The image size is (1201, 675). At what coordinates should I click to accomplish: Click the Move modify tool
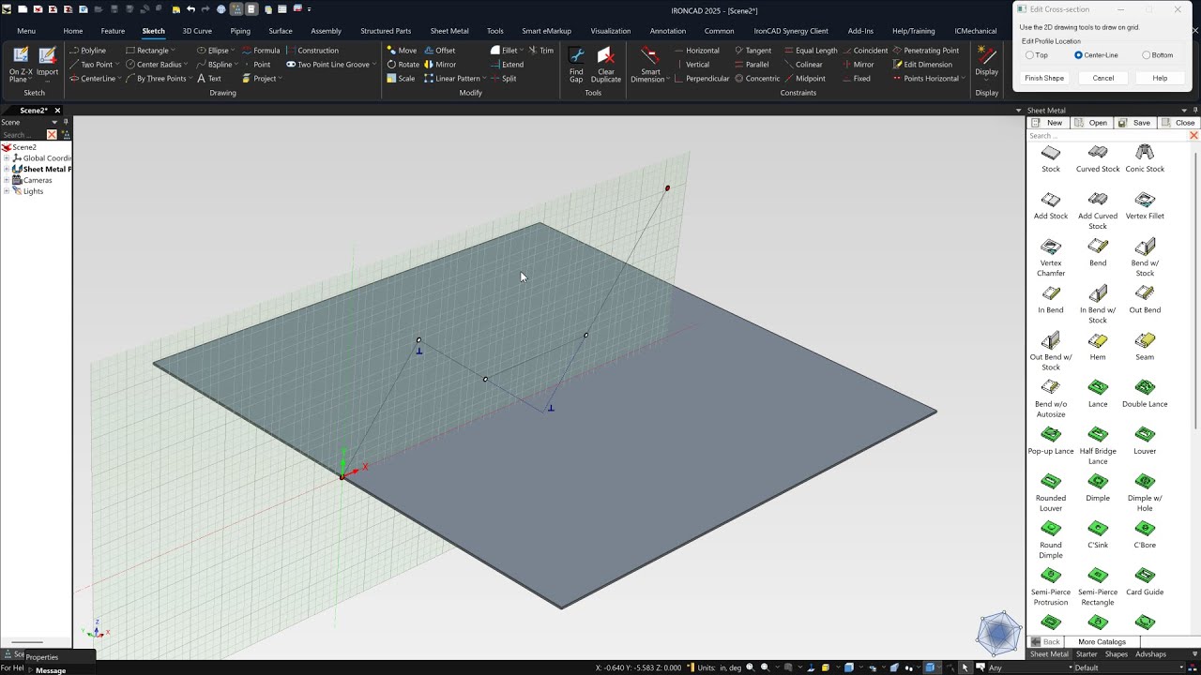[402, 51]
